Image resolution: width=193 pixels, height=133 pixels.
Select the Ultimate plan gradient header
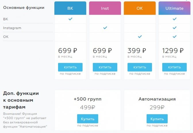pyautogui.click(x=174, y=8)
